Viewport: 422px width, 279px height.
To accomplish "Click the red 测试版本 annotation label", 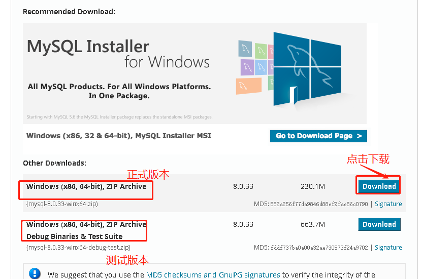I will tap(127, 261).
